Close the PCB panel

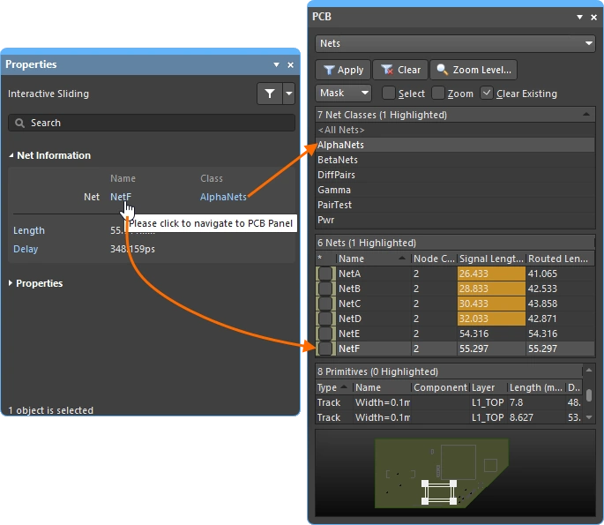point(594,17)
